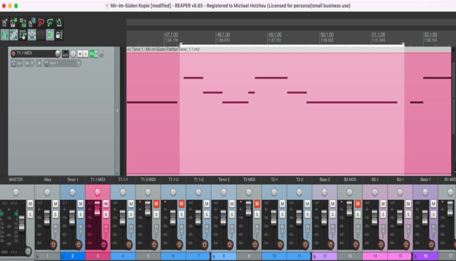Viewport: 456px width, 261px height.
Task: Toggle the grid lines toolbar icon
Action: pos(41,35)
